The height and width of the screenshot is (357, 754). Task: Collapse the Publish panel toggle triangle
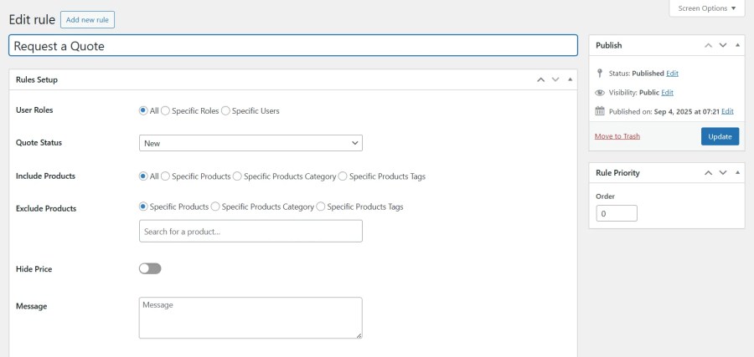click(737, 45)
